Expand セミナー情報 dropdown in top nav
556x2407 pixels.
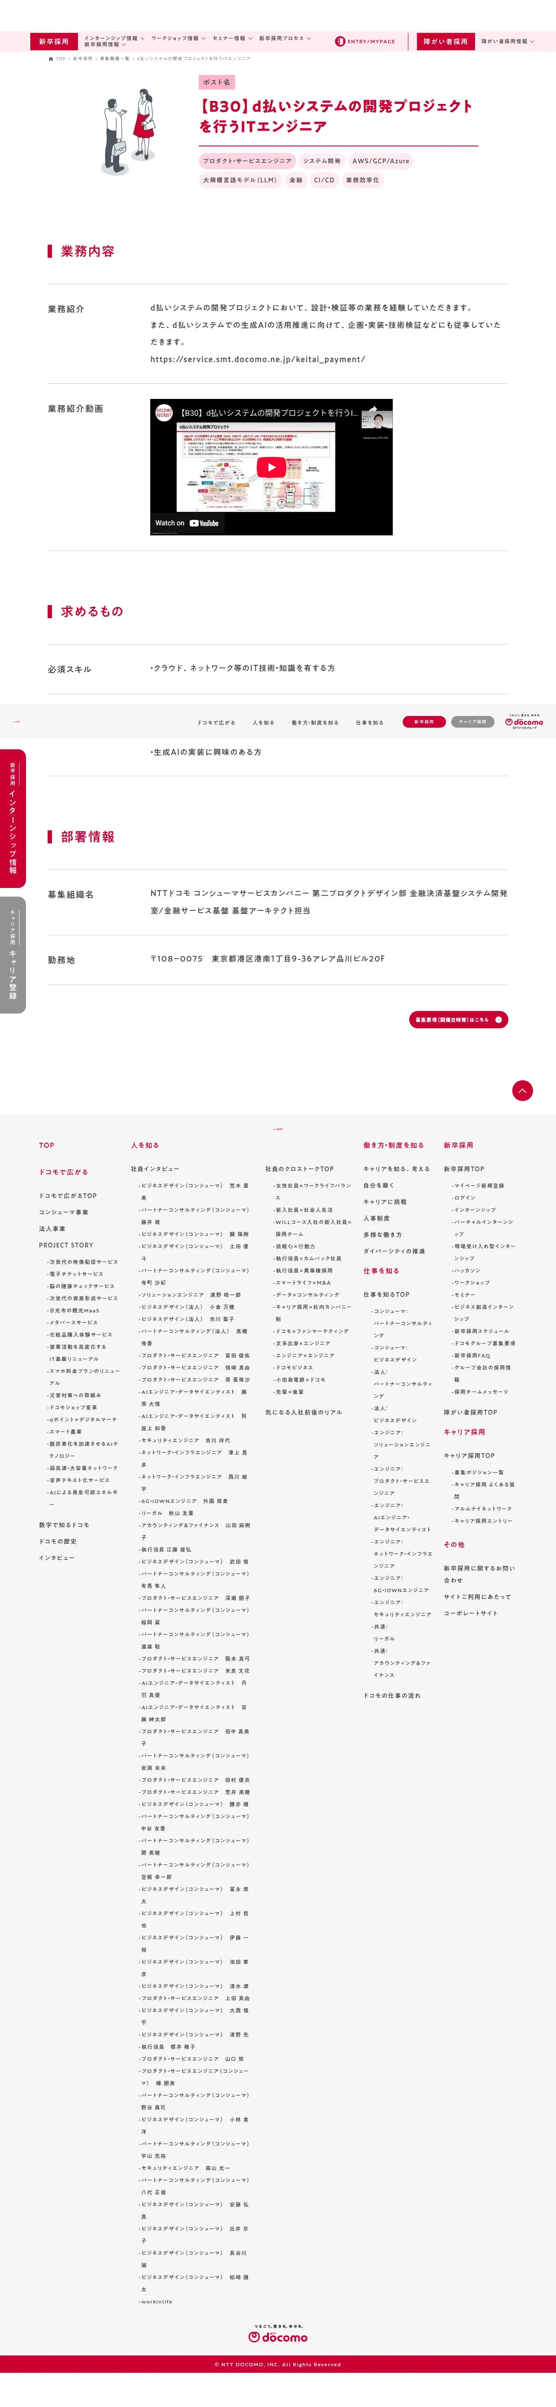click(232, 38)
